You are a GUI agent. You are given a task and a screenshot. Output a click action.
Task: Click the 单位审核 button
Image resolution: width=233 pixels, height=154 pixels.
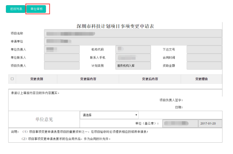point(36,9)
